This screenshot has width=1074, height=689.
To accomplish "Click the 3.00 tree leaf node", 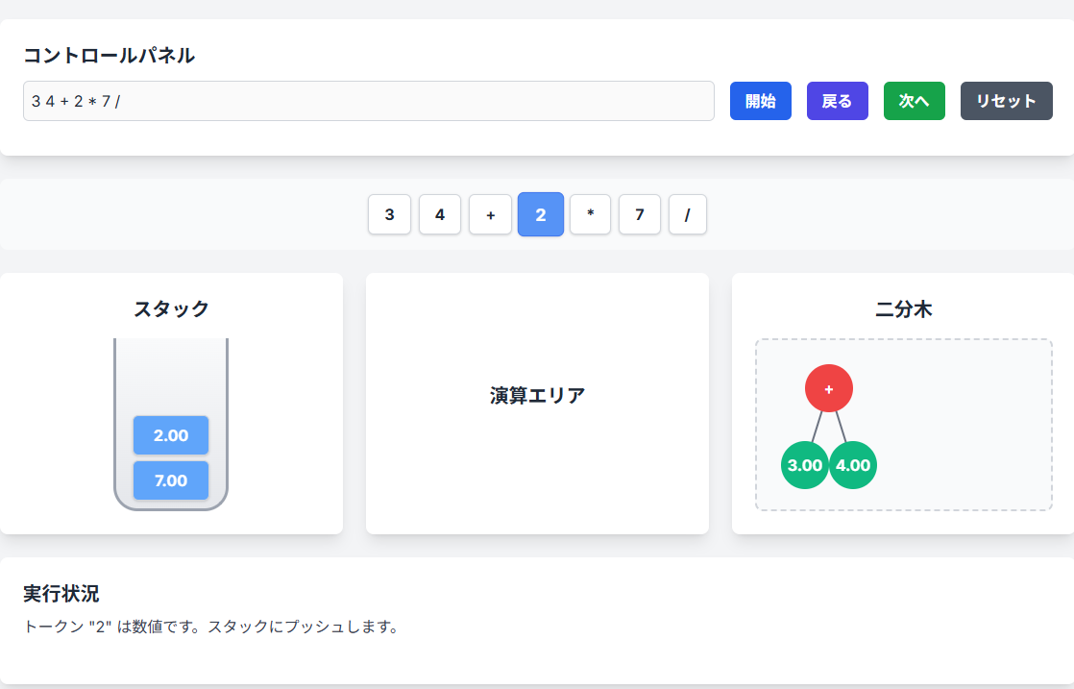I will pos(805,465).
